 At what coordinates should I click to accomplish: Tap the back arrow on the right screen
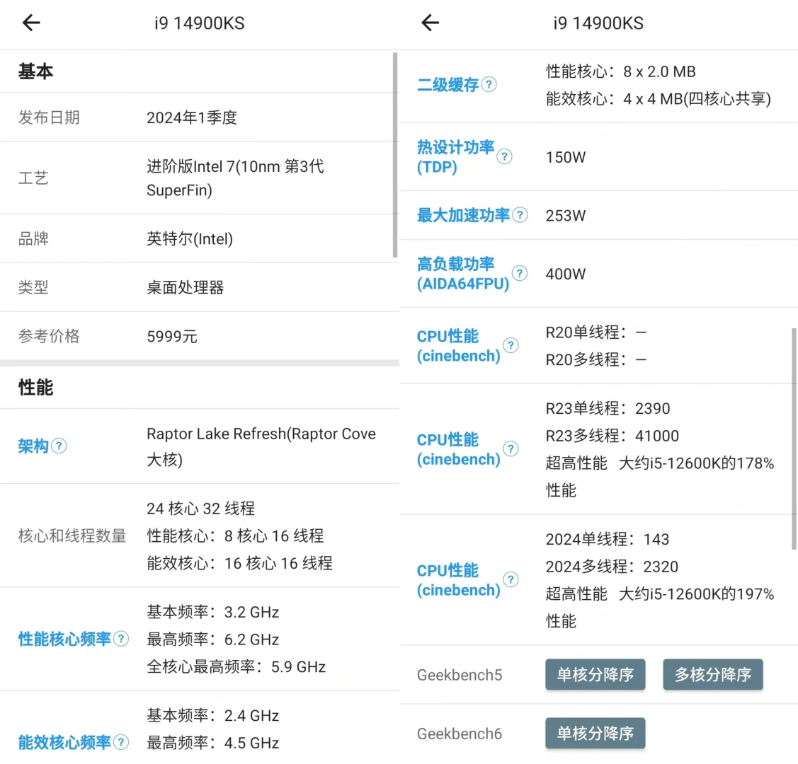pyautogui.click(x=430, y=23)
